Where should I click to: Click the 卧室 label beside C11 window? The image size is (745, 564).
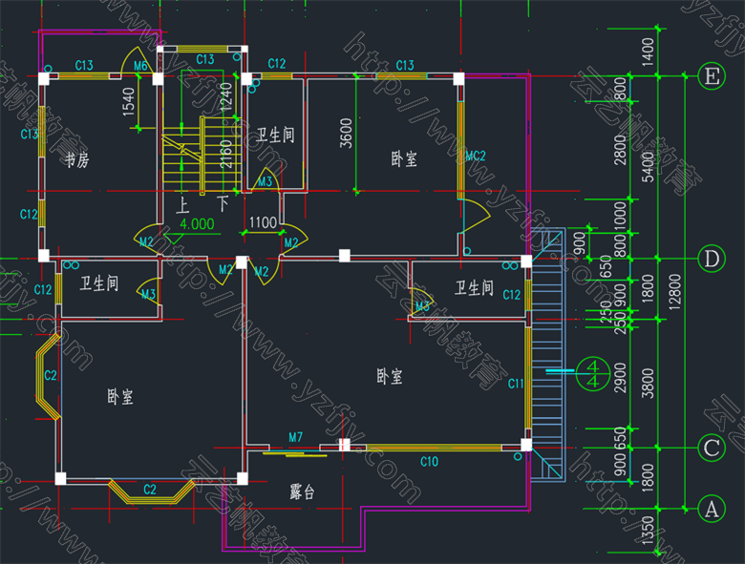390,376
